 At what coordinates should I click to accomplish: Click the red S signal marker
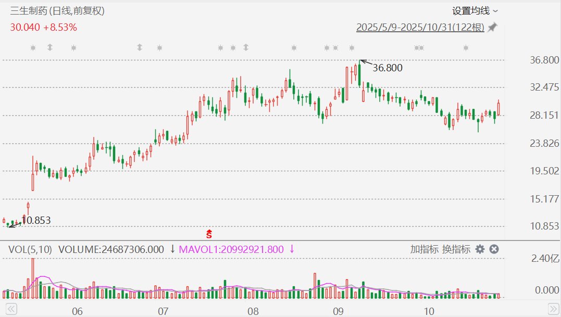(209, 234)
